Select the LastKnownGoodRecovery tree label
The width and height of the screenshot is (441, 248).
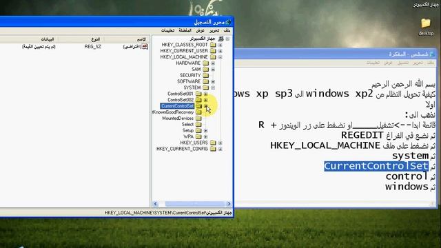tap(173, 112)
